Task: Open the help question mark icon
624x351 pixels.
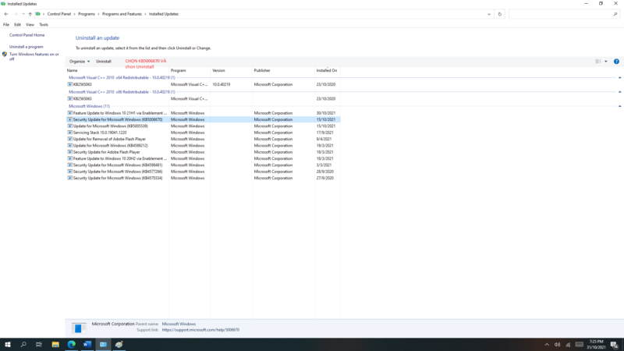Action: coord(616,62)
